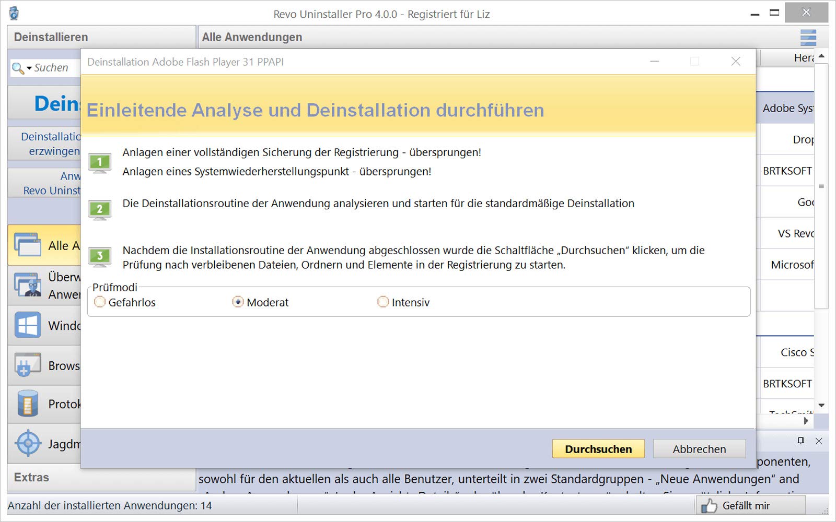Screen dimensions: 836x522
Task: Activate the Jagdmodus crosshair icon
Action: click(x=28, y=444)
